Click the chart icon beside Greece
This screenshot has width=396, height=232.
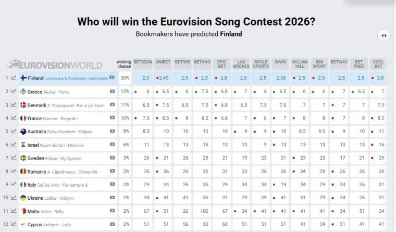(x=14, y=92)
